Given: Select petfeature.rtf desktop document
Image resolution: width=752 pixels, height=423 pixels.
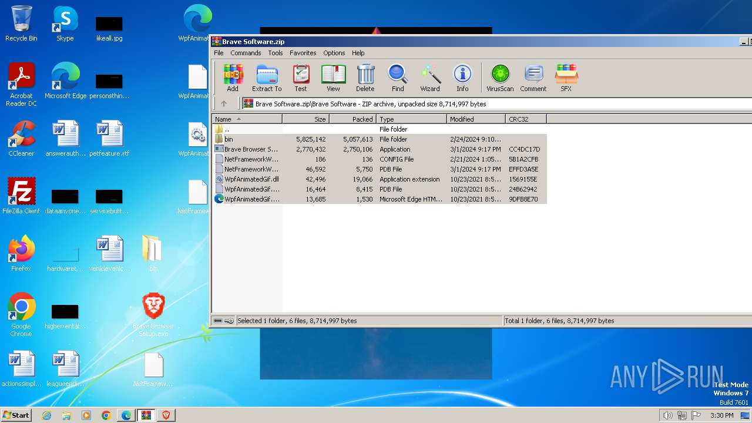Looking at the screenshot, I should point(109,139).
